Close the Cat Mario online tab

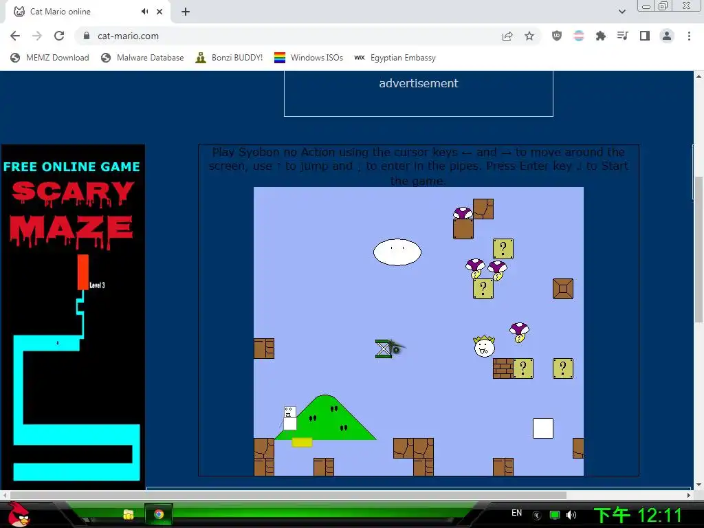[159, 12]
